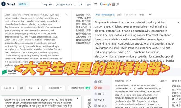Viewport: 181px width, 108px height.
Task: Open the 检测到英语 - 中文 language dropdown
Action: point(123,81)
